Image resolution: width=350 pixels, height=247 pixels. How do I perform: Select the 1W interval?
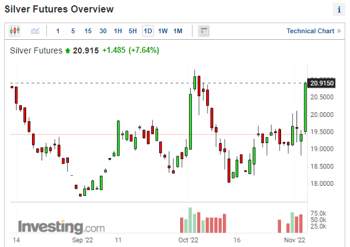pyautogui.click(x=163, y=31)
